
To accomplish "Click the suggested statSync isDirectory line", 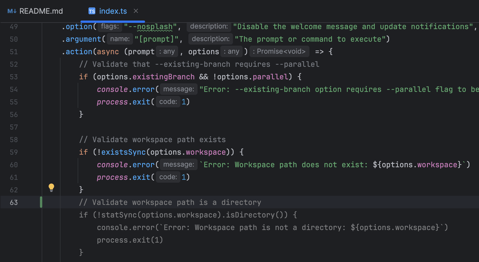I will coord(188,215).
